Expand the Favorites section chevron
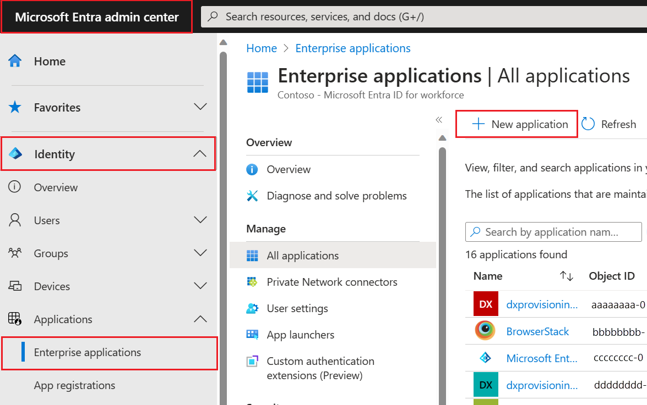Image resolution: width=647 pixels, height=405 pixels. click(x=200, y=107)
